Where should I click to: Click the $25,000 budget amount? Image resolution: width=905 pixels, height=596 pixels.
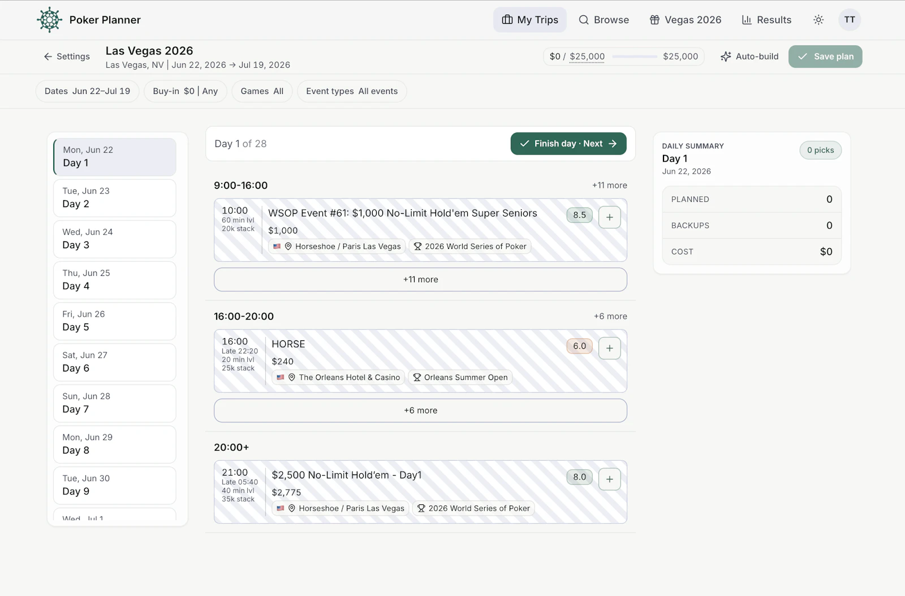pos(587,57)
